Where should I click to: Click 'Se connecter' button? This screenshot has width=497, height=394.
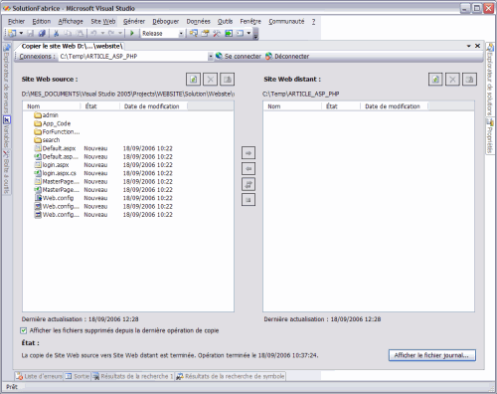pos(239,57)
